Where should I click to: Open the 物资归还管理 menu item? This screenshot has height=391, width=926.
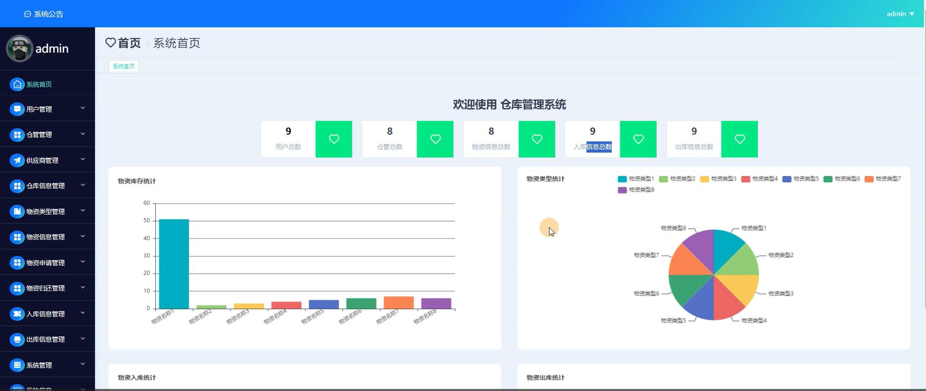47,288
